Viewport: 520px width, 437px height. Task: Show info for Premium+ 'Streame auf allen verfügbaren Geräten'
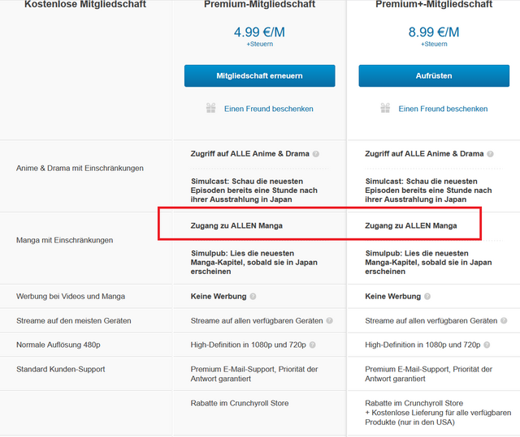(503, 321)
